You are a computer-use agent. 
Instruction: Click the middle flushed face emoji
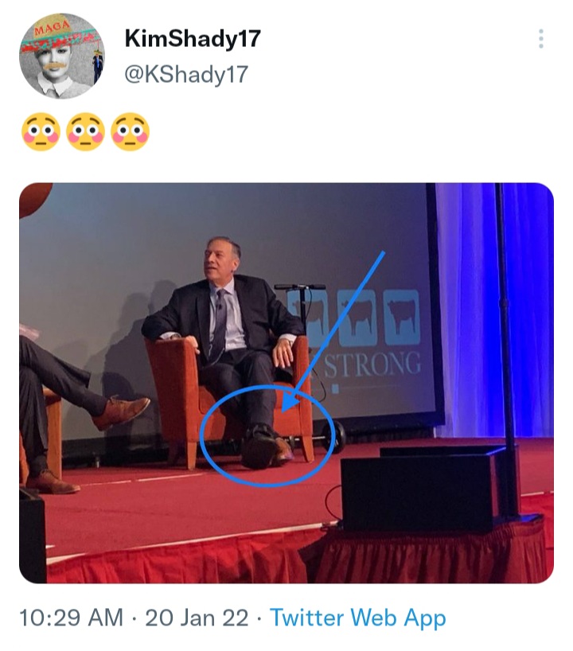click(85, 131)
